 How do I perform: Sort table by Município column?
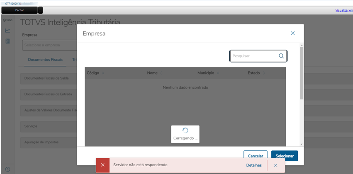218,73
